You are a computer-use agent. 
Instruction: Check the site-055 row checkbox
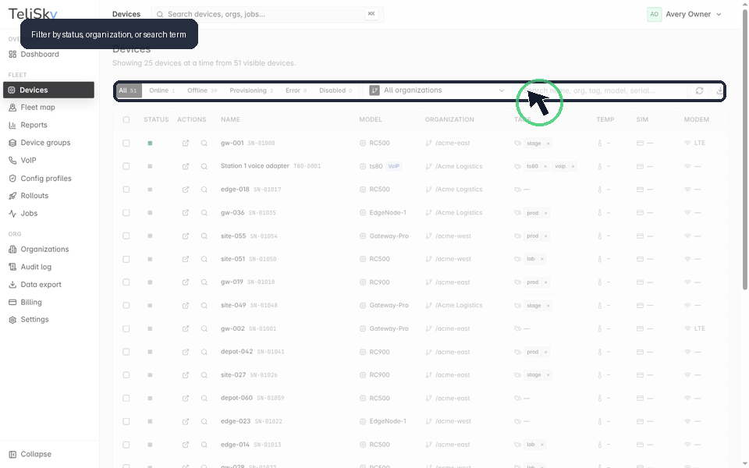[126, 236]
